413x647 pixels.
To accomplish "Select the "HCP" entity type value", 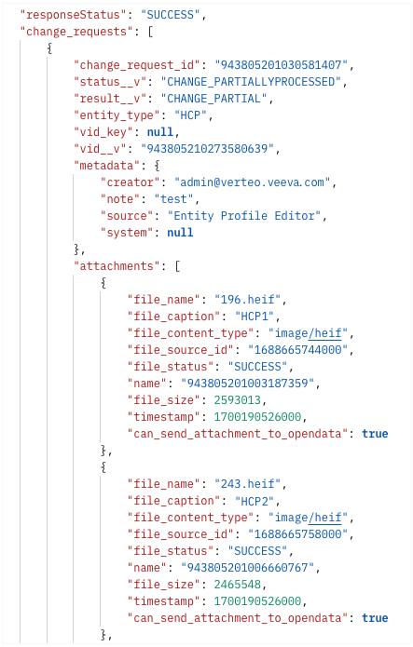I will (x=190, y=115).
